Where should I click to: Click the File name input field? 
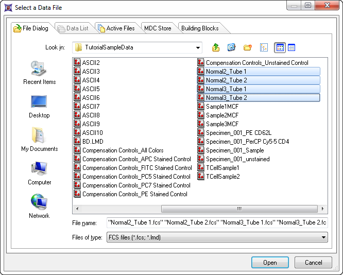tap(217, 223)
